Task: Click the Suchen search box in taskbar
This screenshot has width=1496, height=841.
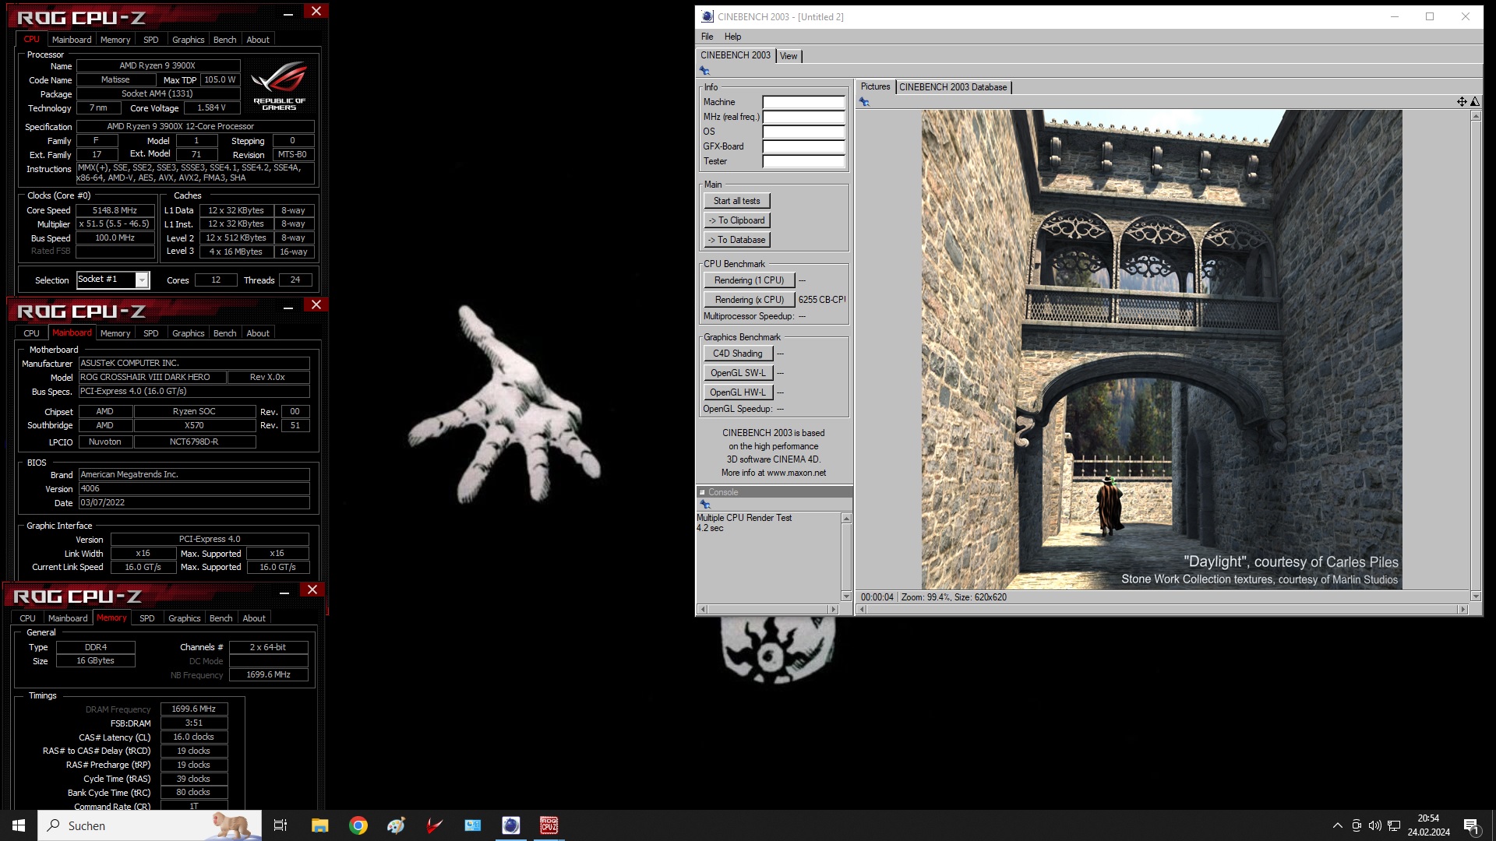Action: [150, 825]
